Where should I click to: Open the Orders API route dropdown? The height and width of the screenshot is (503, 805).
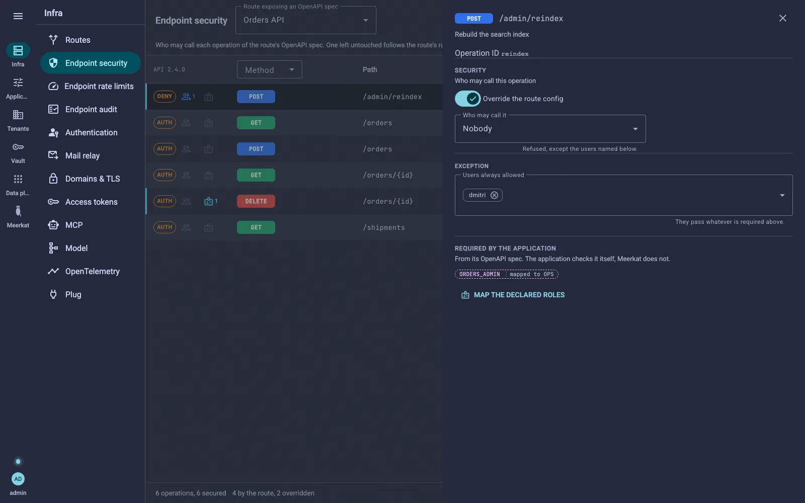tap(306, 20)
